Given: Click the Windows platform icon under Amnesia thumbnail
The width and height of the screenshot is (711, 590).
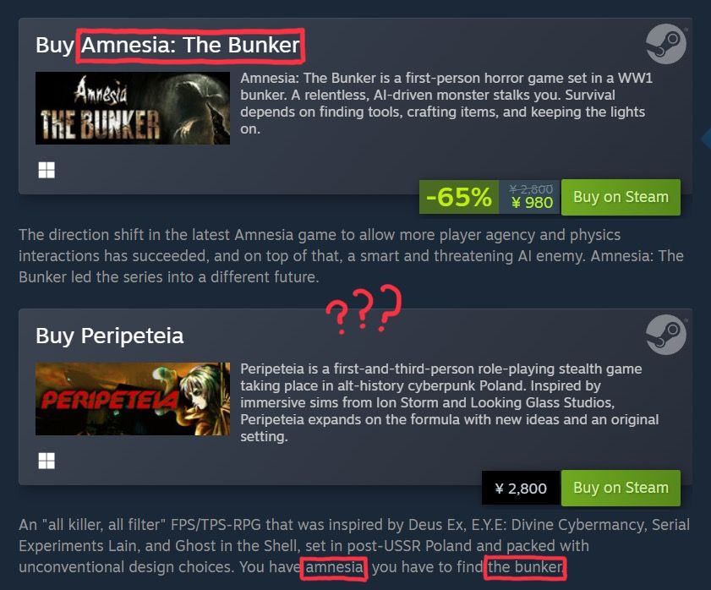Looking at the screenshot, I should 46,170.
